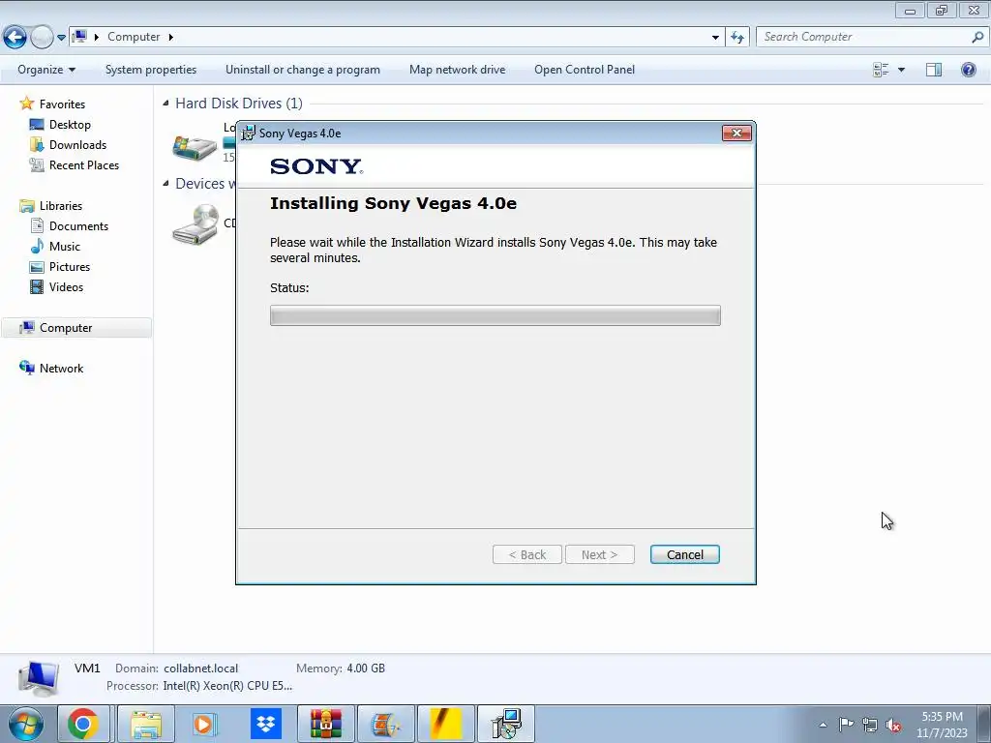Open the clock showing 5:35 PM
Image resolution: width=991 pixels, height=743 pixels.
[942, 725]
